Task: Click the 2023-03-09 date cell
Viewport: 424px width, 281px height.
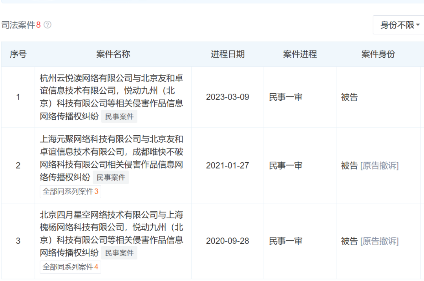Action: 227,97
